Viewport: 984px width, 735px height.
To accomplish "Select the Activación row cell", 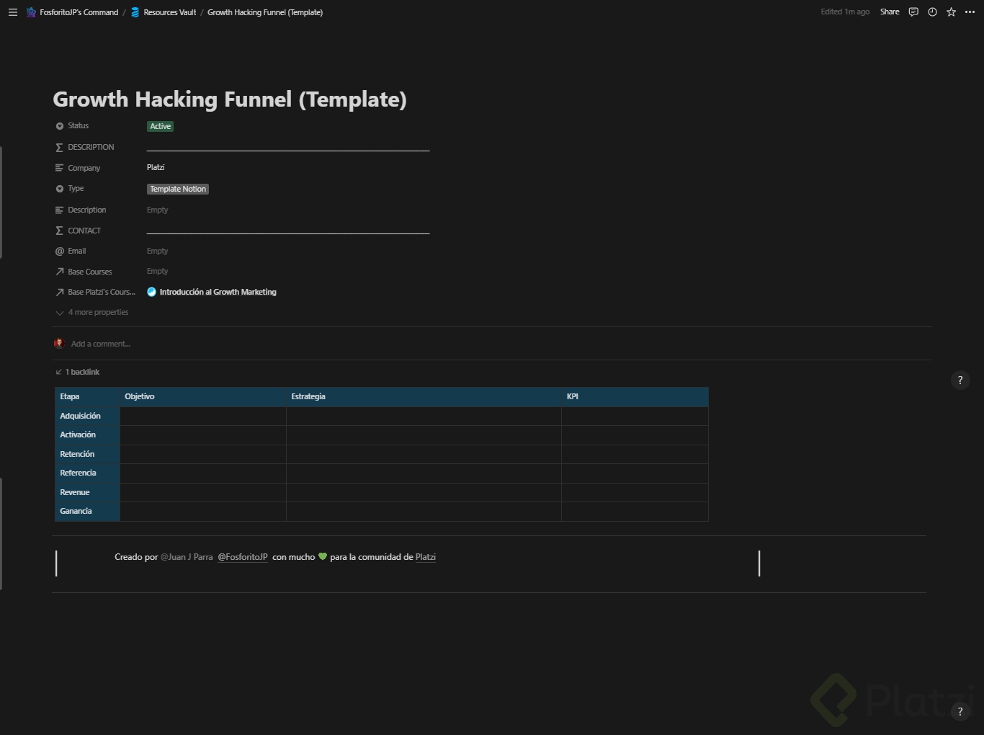I will [x=87, y=435].
